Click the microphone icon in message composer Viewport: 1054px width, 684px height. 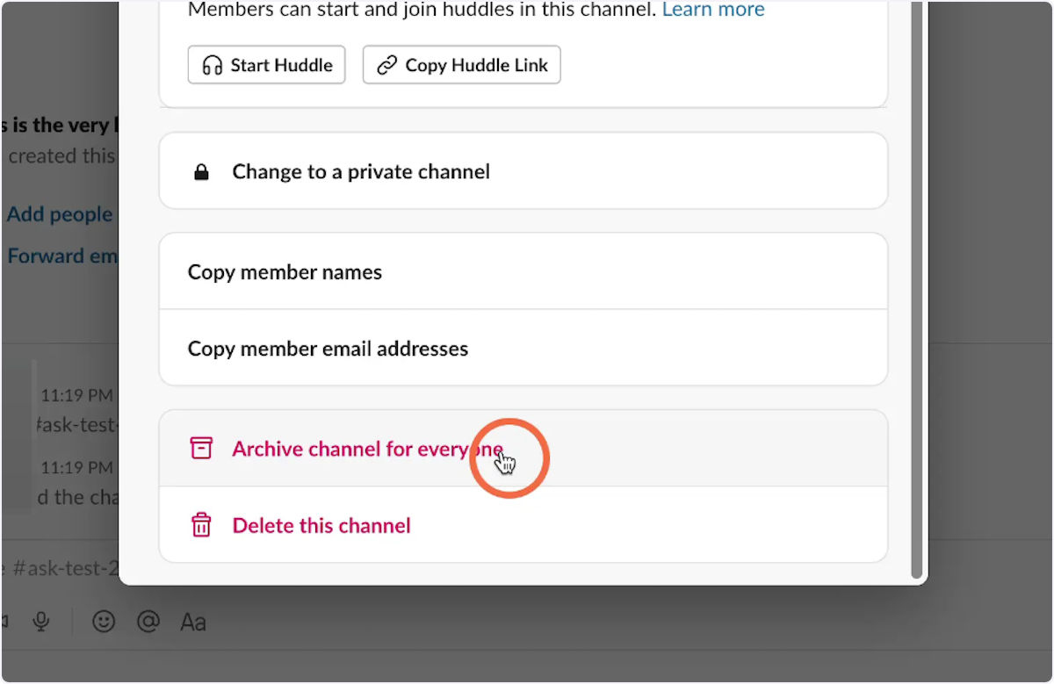[40, 622]
